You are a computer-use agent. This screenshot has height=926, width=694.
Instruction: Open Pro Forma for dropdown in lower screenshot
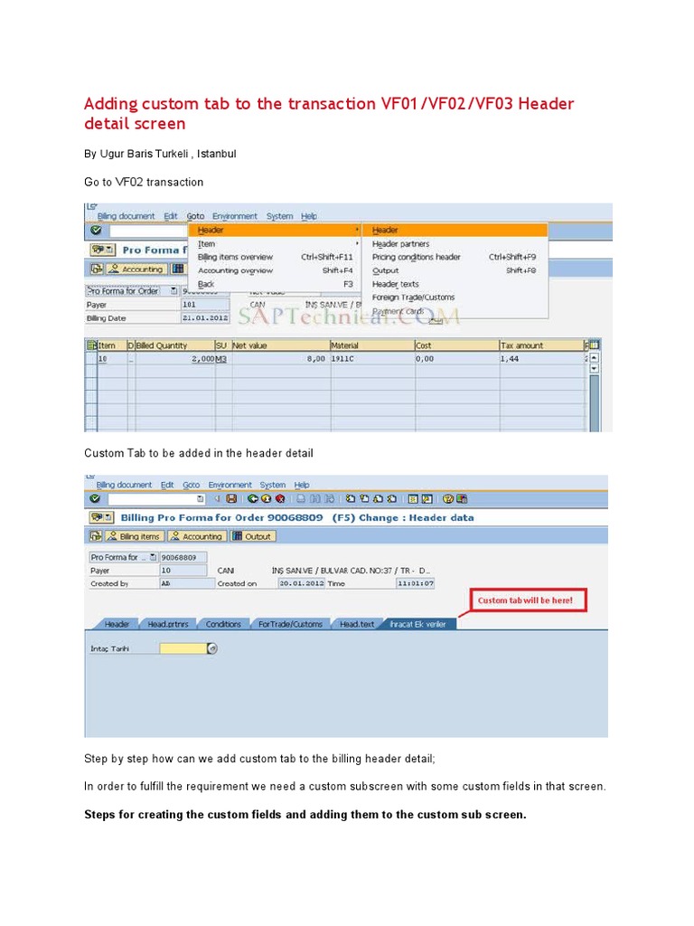(153, 557)
